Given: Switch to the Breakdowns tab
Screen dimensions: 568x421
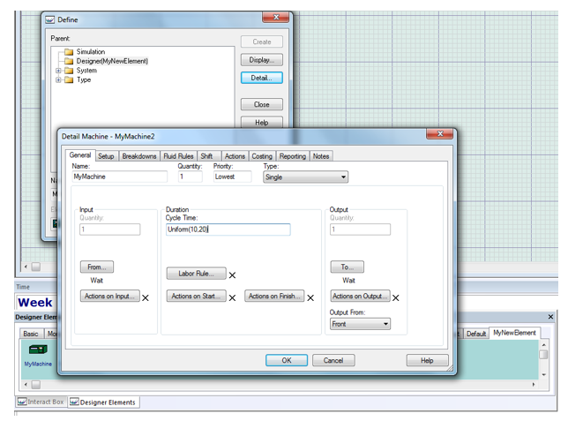Looking at the screenshot, I should (x=139, y=156).
